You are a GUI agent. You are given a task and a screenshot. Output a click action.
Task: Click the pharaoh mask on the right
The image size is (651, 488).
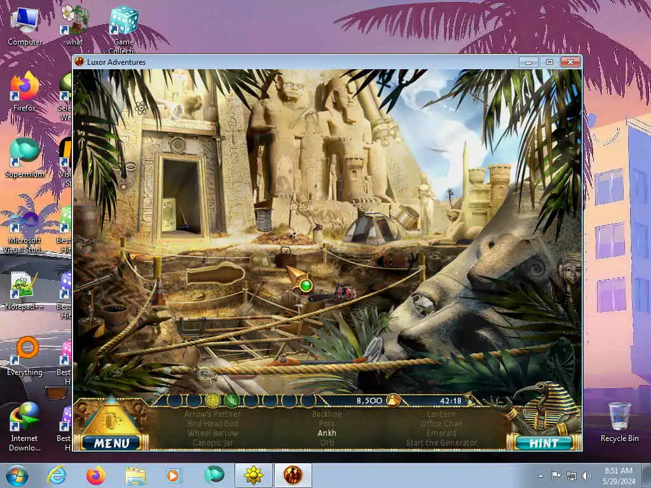(569, 269)
